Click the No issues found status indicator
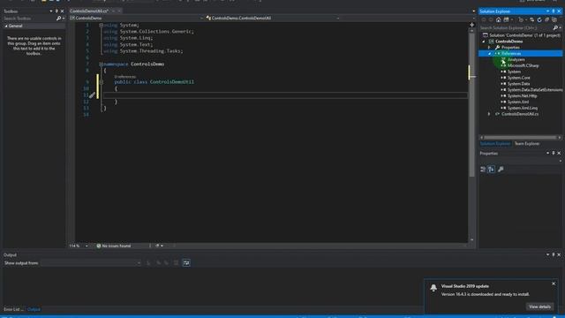 point(114,246)
